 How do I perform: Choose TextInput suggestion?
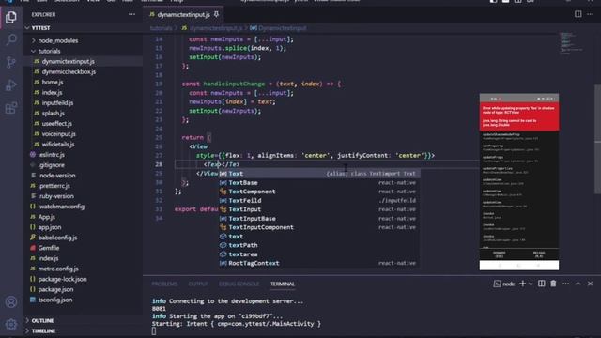coord(318,209)
